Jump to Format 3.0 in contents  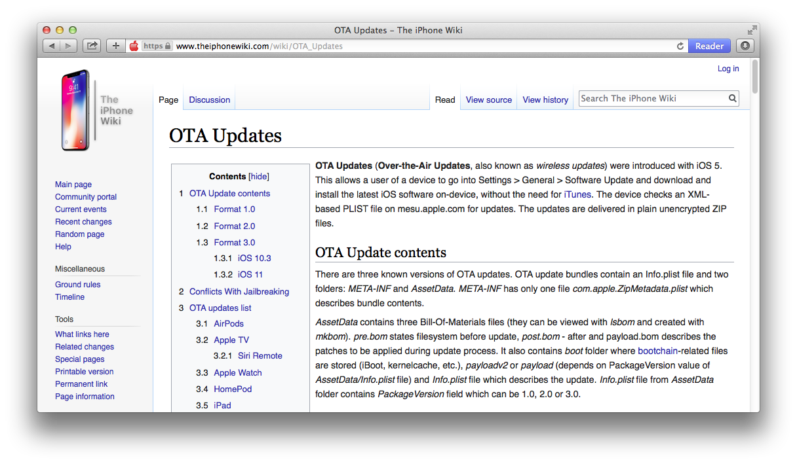[235, 243]
